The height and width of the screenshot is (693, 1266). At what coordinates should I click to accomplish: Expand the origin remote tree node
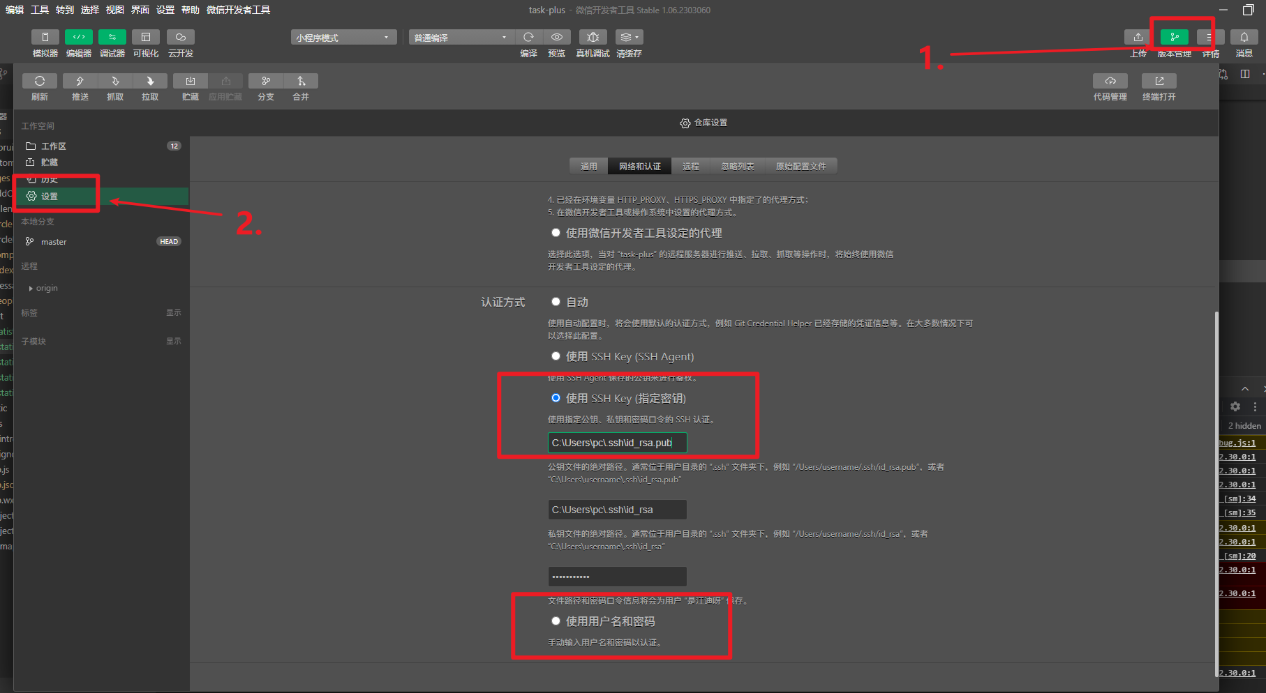[31, 288]
